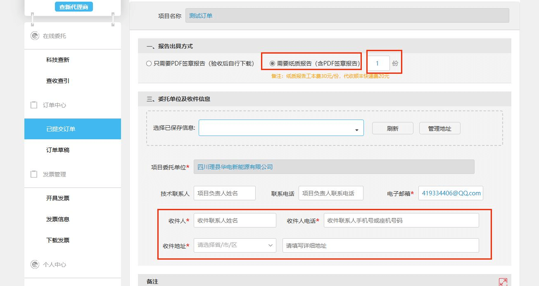
Task: Click the 查新代理商 badge button
Action: (74, 7)
